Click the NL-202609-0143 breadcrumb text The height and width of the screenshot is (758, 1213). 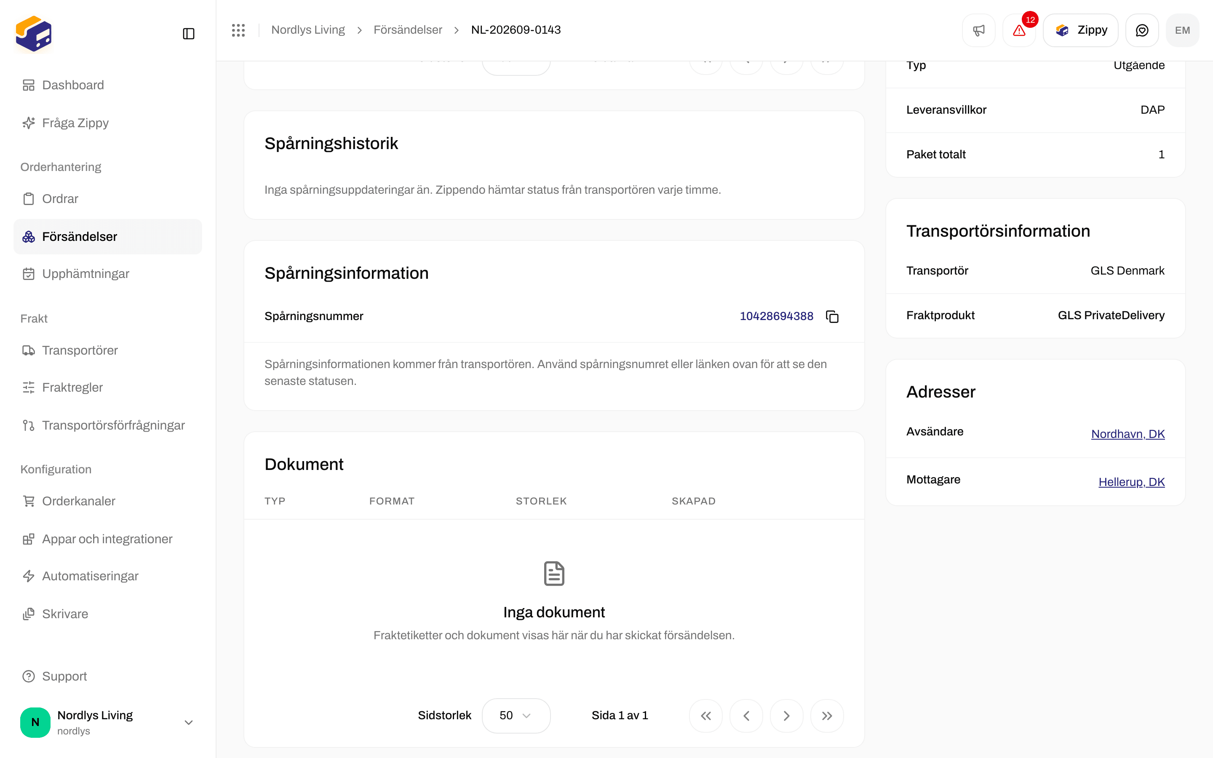516,30
